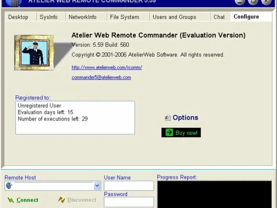Click the saluting commander portrait

pos(34,53)
